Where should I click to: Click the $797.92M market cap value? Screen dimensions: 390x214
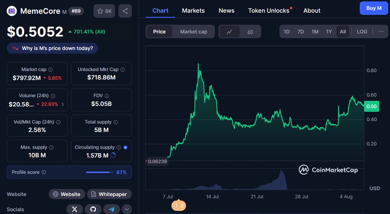coord(27,78)
